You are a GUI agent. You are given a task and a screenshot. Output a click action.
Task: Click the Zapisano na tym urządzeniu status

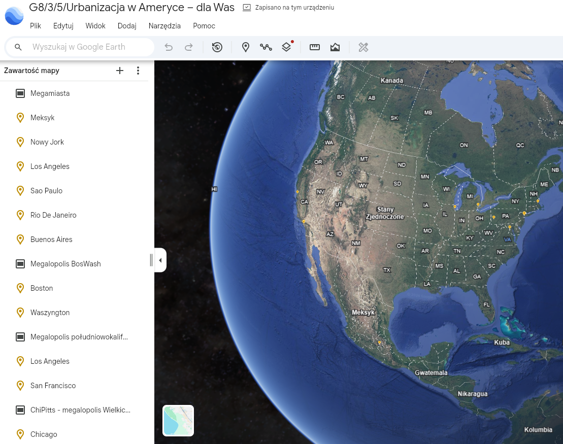294,8
